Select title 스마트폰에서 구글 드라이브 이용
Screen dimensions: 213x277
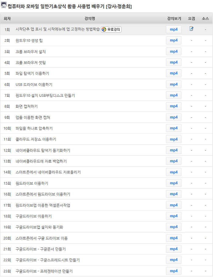pyautogui.click(x=42, y=238)
